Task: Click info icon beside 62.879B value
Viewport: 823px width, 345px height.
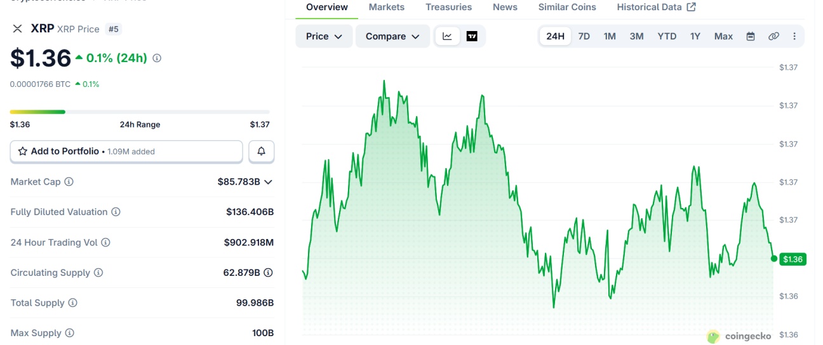Action: [269, 273]
